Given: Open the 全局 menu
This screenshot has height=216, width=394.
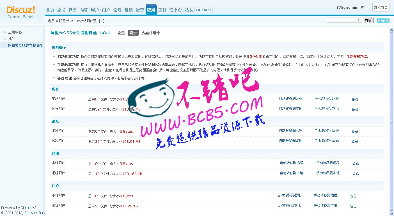Looking at the screenshot, I should coord(61,10).
